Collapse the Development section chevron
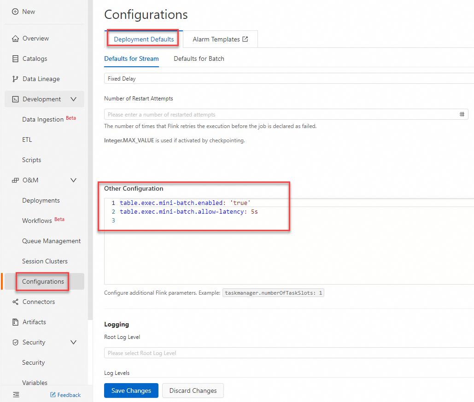Screen dimensions: 474x402 73,99
